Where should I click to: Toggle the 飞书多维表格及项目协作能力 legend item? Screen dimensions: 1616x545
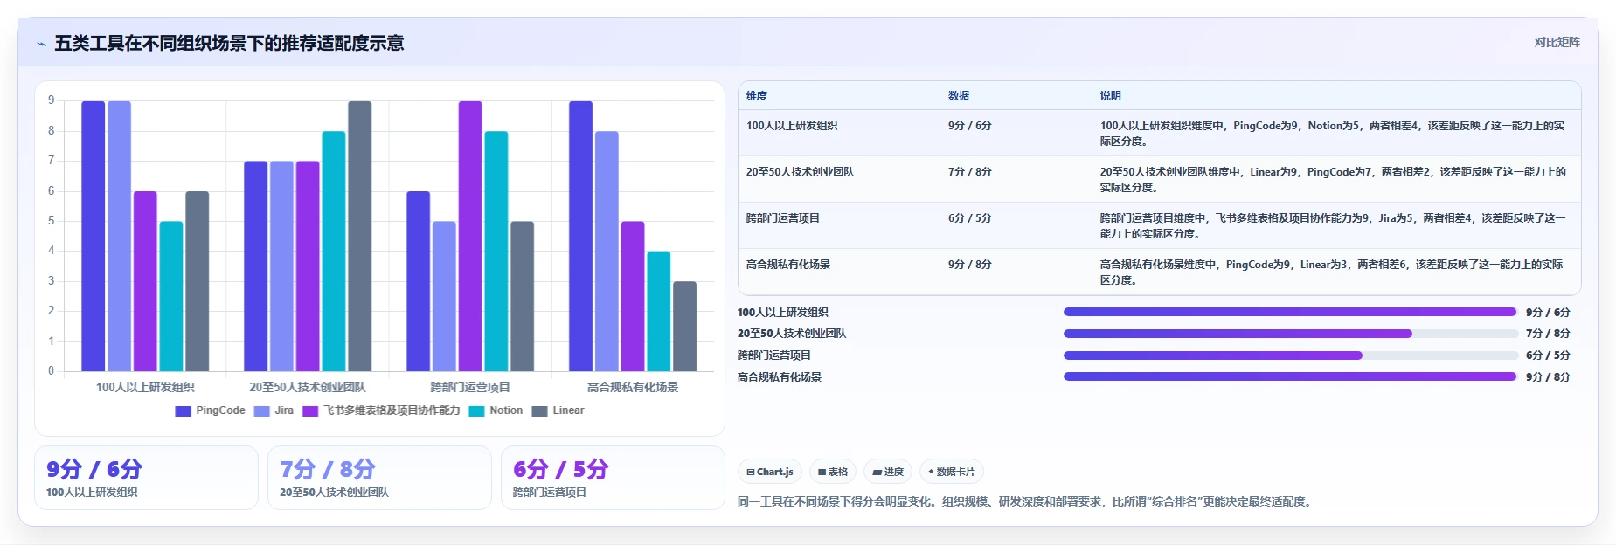(381, 410)
